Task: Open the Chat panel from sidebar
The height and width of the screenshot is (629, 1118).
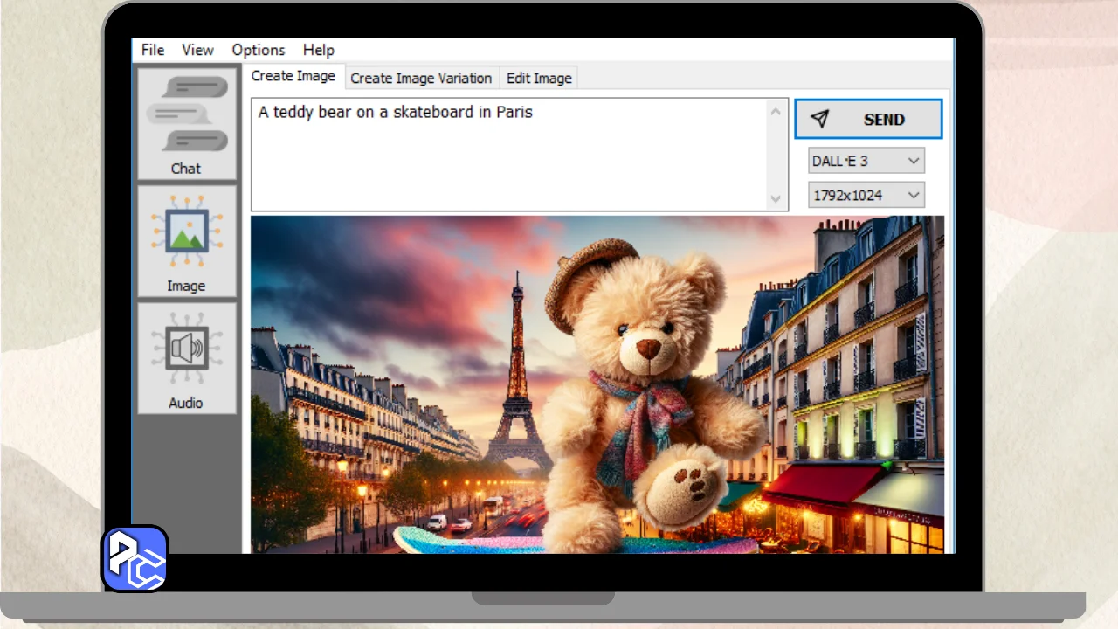Action: (186, 124)
